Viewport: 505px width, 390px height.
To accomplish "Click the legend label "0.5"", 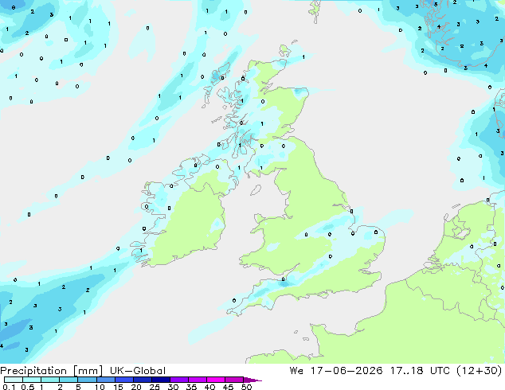I will [x=27, y=387].
